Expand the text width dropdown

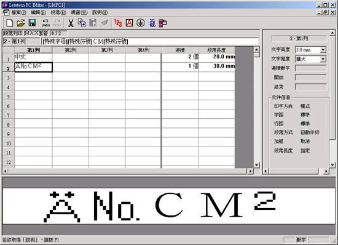click(x=323, y=59)
